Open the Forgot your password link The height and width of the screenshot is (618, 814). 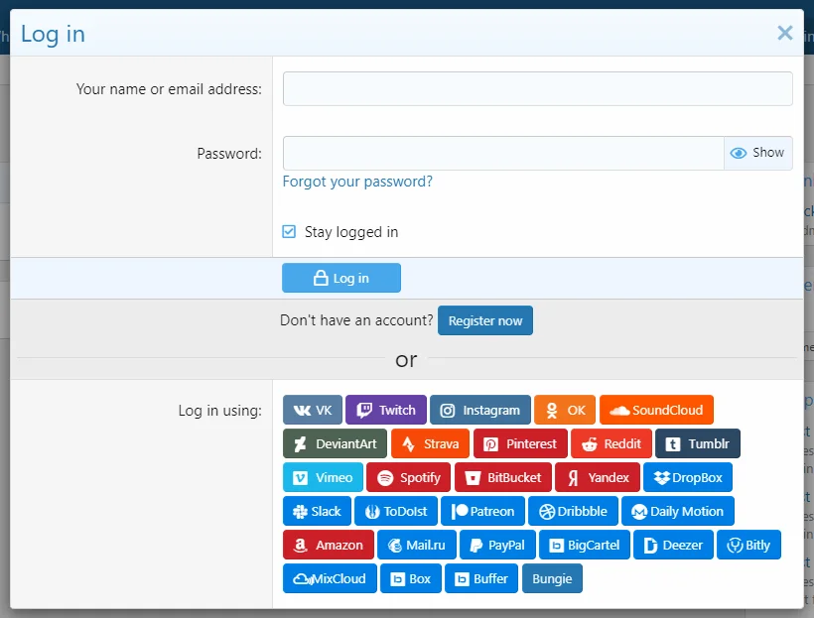[357, 182]
